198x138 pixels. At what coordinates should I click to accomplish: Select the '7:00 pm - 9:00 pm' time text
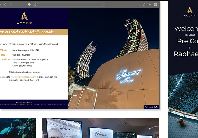(21, 55)
